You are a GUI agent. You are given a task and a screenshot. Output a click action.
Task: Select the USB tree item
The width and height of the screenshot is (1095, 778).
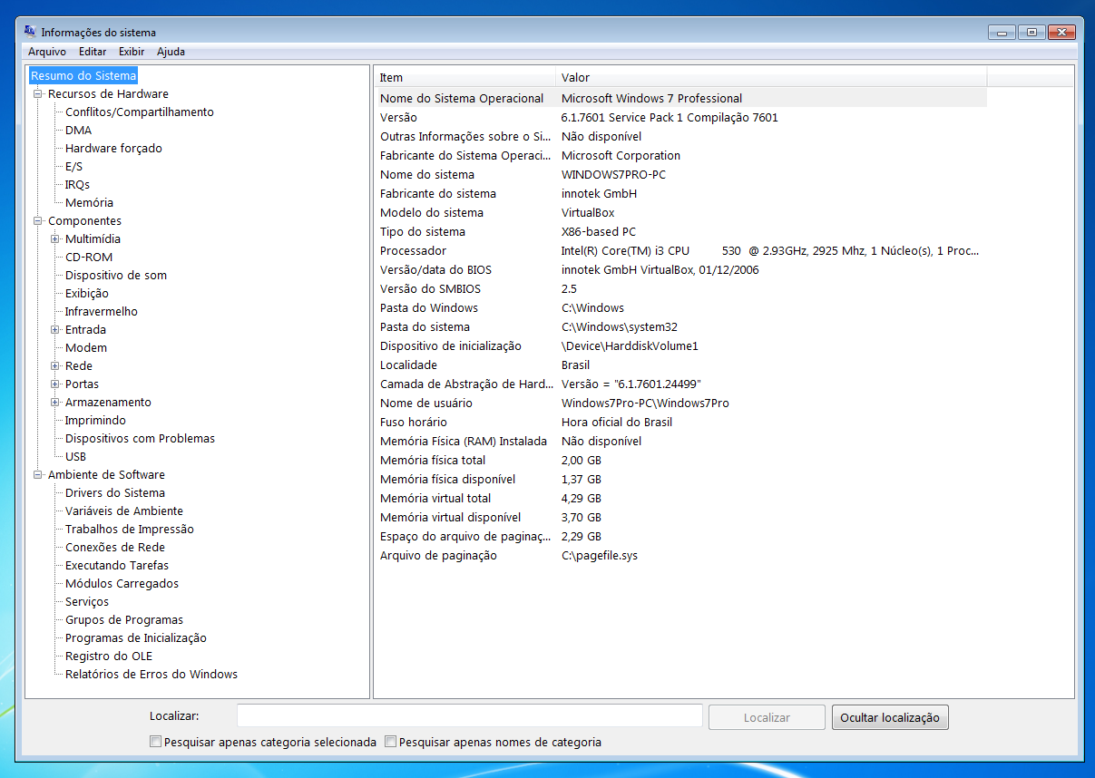[75, 456]
